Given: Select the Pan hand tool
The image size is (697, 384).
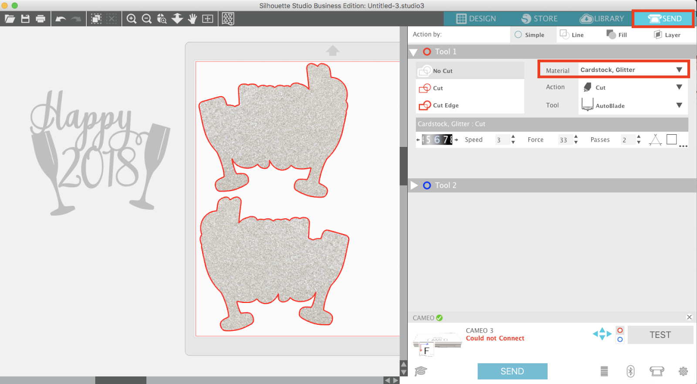Looking at the screenshot, I should pyautogui.click(x=193, y=19).
